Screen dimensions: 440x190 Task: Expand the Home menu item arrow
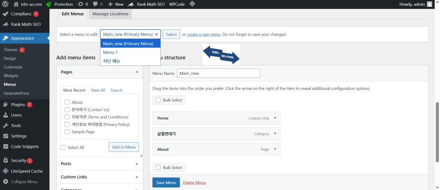click(x=275, y=118)
